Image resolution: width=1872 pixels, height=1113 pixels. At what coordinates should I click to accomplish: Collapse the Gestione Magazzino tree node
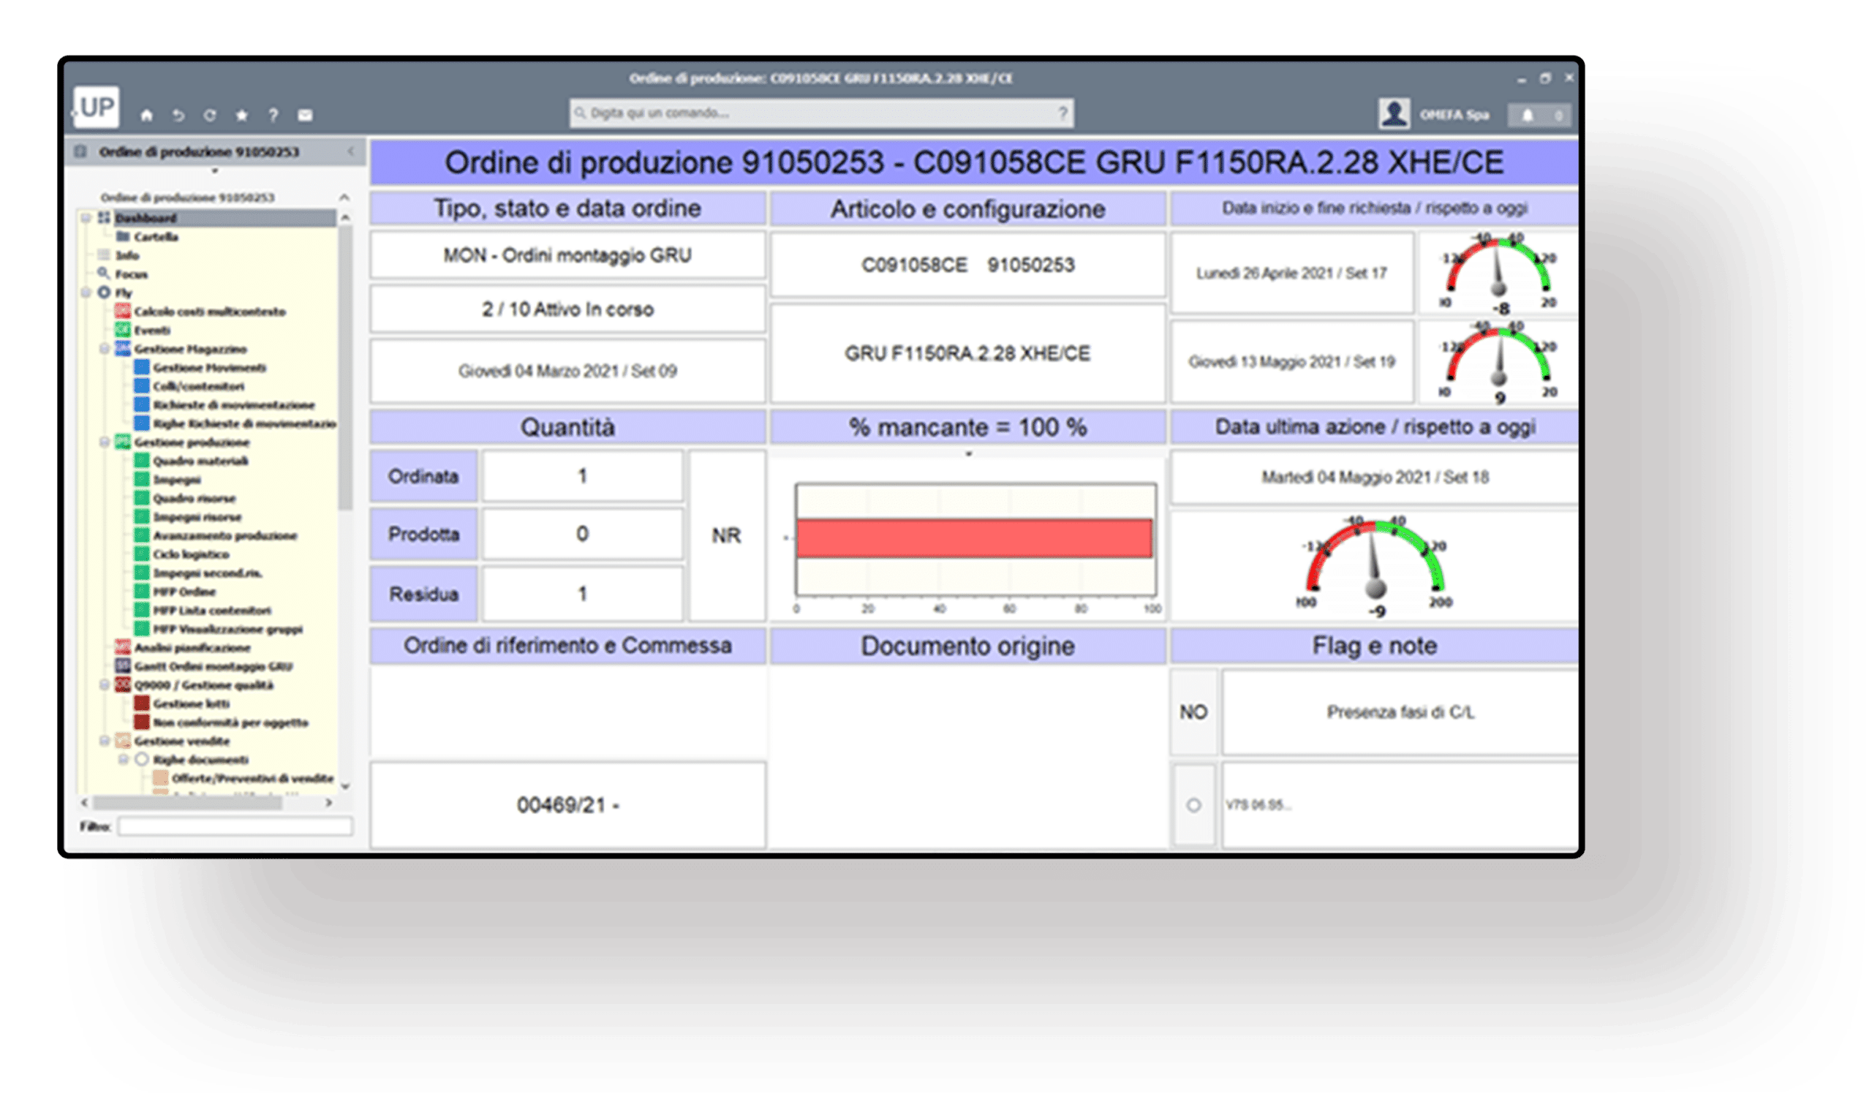coord(105,349)
